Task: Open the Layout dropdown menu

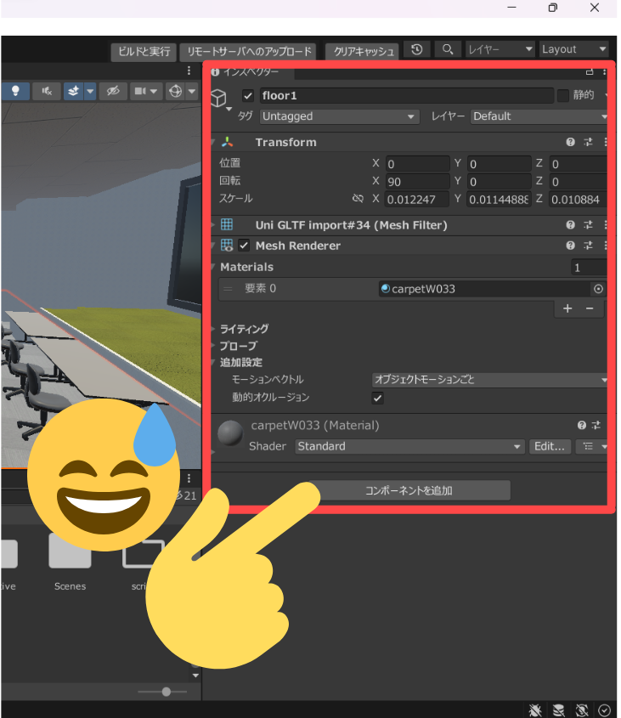Action: coord(574,49)
